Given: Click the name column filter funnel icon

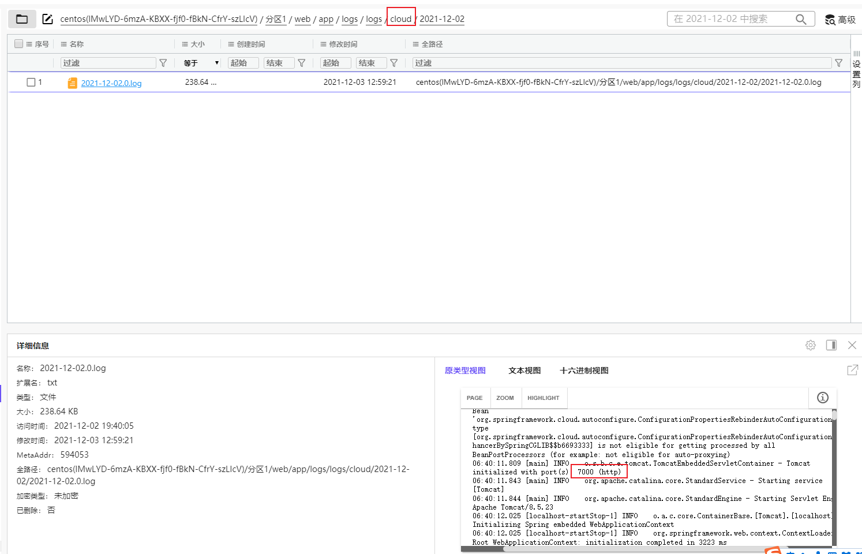Looking at the screenshot, I should click(163, 63).
